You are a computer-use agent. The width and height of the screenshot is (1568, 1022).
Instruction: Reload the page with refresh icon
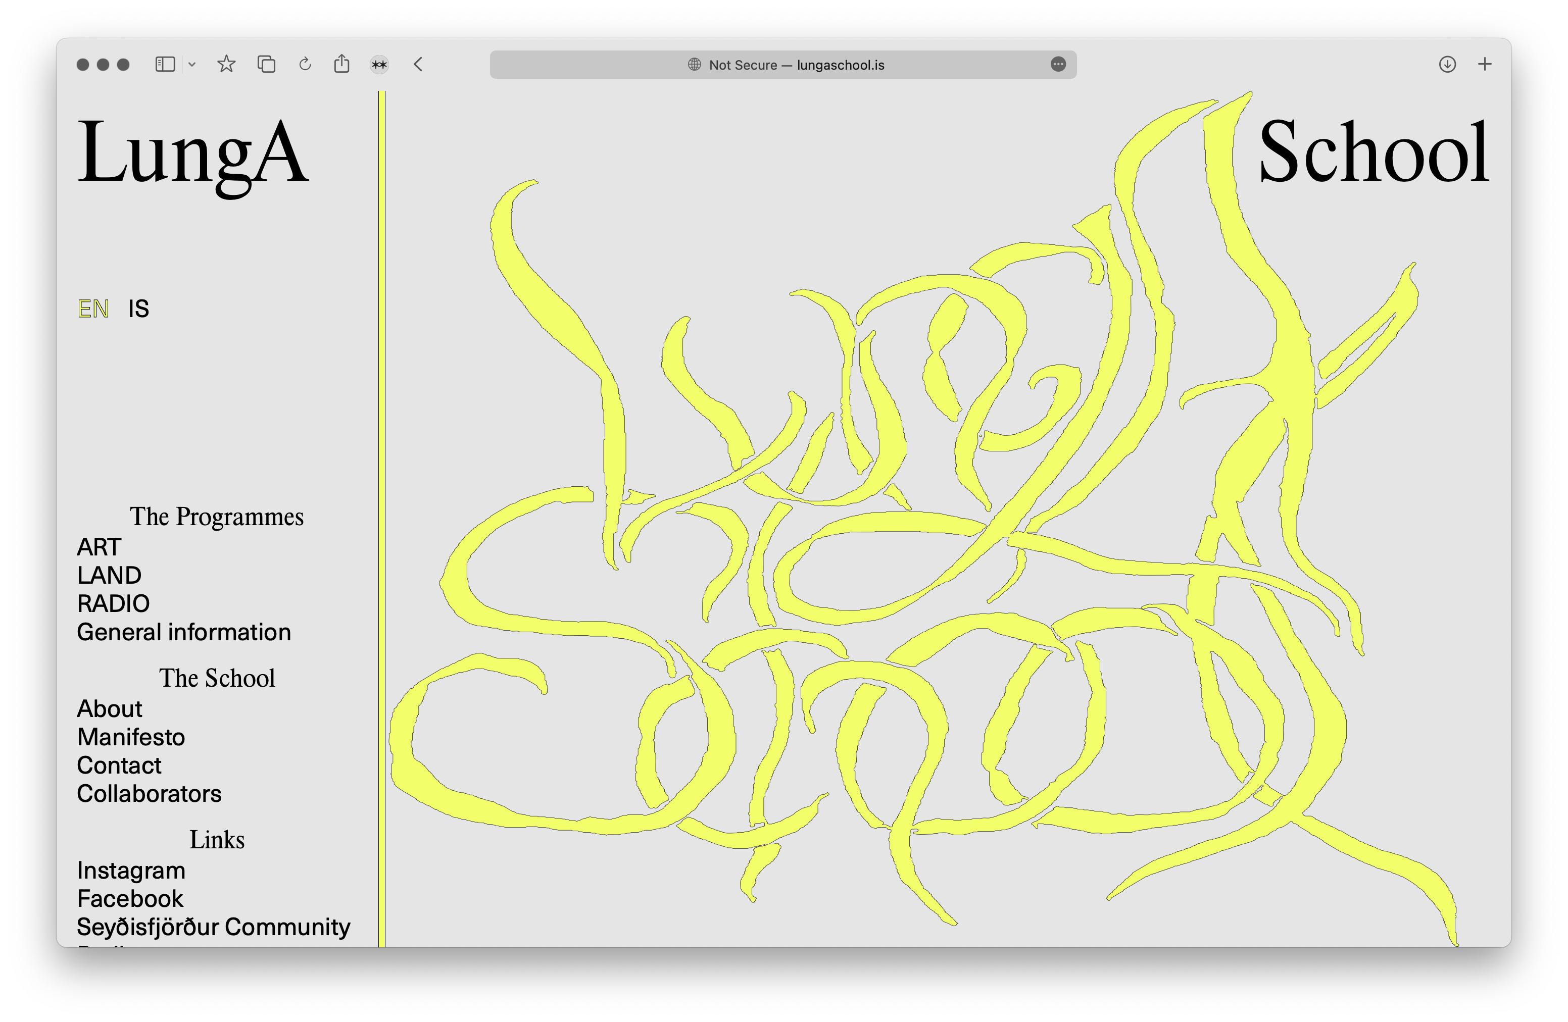click(x=305, y=65)
